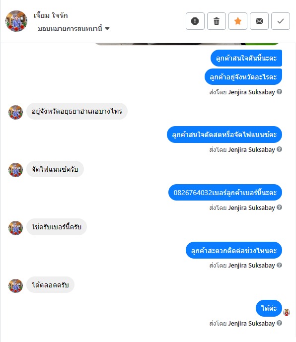Image resolution: width=296 pixels, height=342 pixels.
Task: Open เจี๋ยม ใจรัก profile picture in header
Action: pyautogui.click(x=16, y=21)
